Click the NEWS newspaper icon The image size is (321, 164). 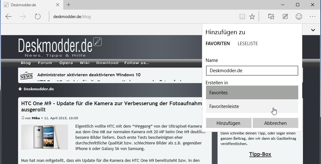point(26,76)
